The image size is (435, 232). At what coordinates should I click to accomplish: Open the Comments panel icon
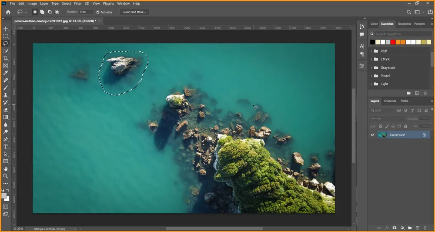coord(362,35)
